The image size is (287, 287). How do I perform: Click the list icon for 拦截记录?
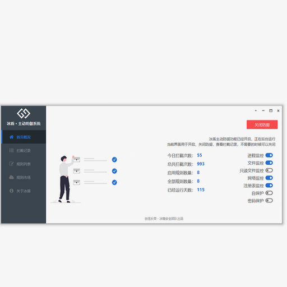pyautogui.click(x=11, y=150)
